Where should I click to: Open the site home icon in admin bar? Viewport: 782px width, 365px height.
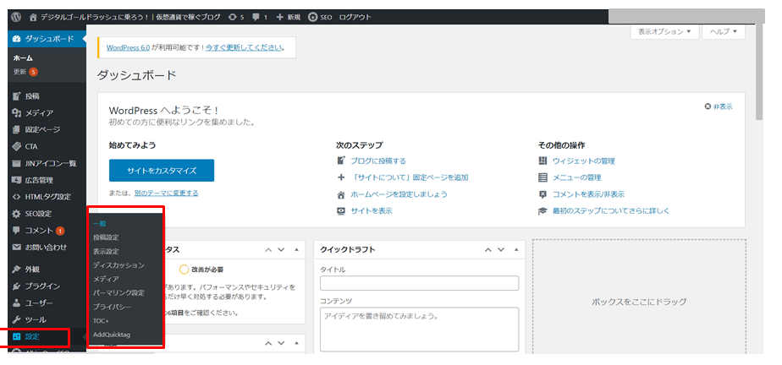33,17
